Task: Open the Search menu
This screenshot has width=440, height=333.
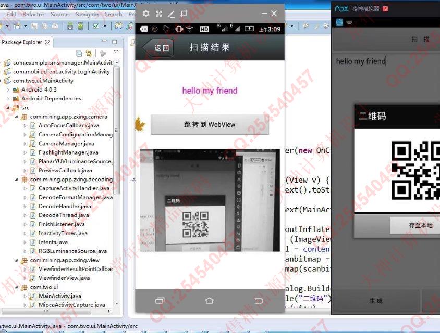Action: (x=113, y=14)
